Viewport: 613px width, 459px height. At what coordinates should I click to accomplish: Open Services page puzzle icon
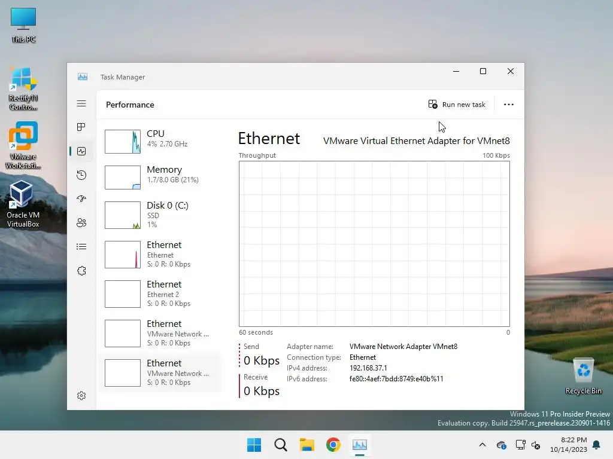pos(81,271)
